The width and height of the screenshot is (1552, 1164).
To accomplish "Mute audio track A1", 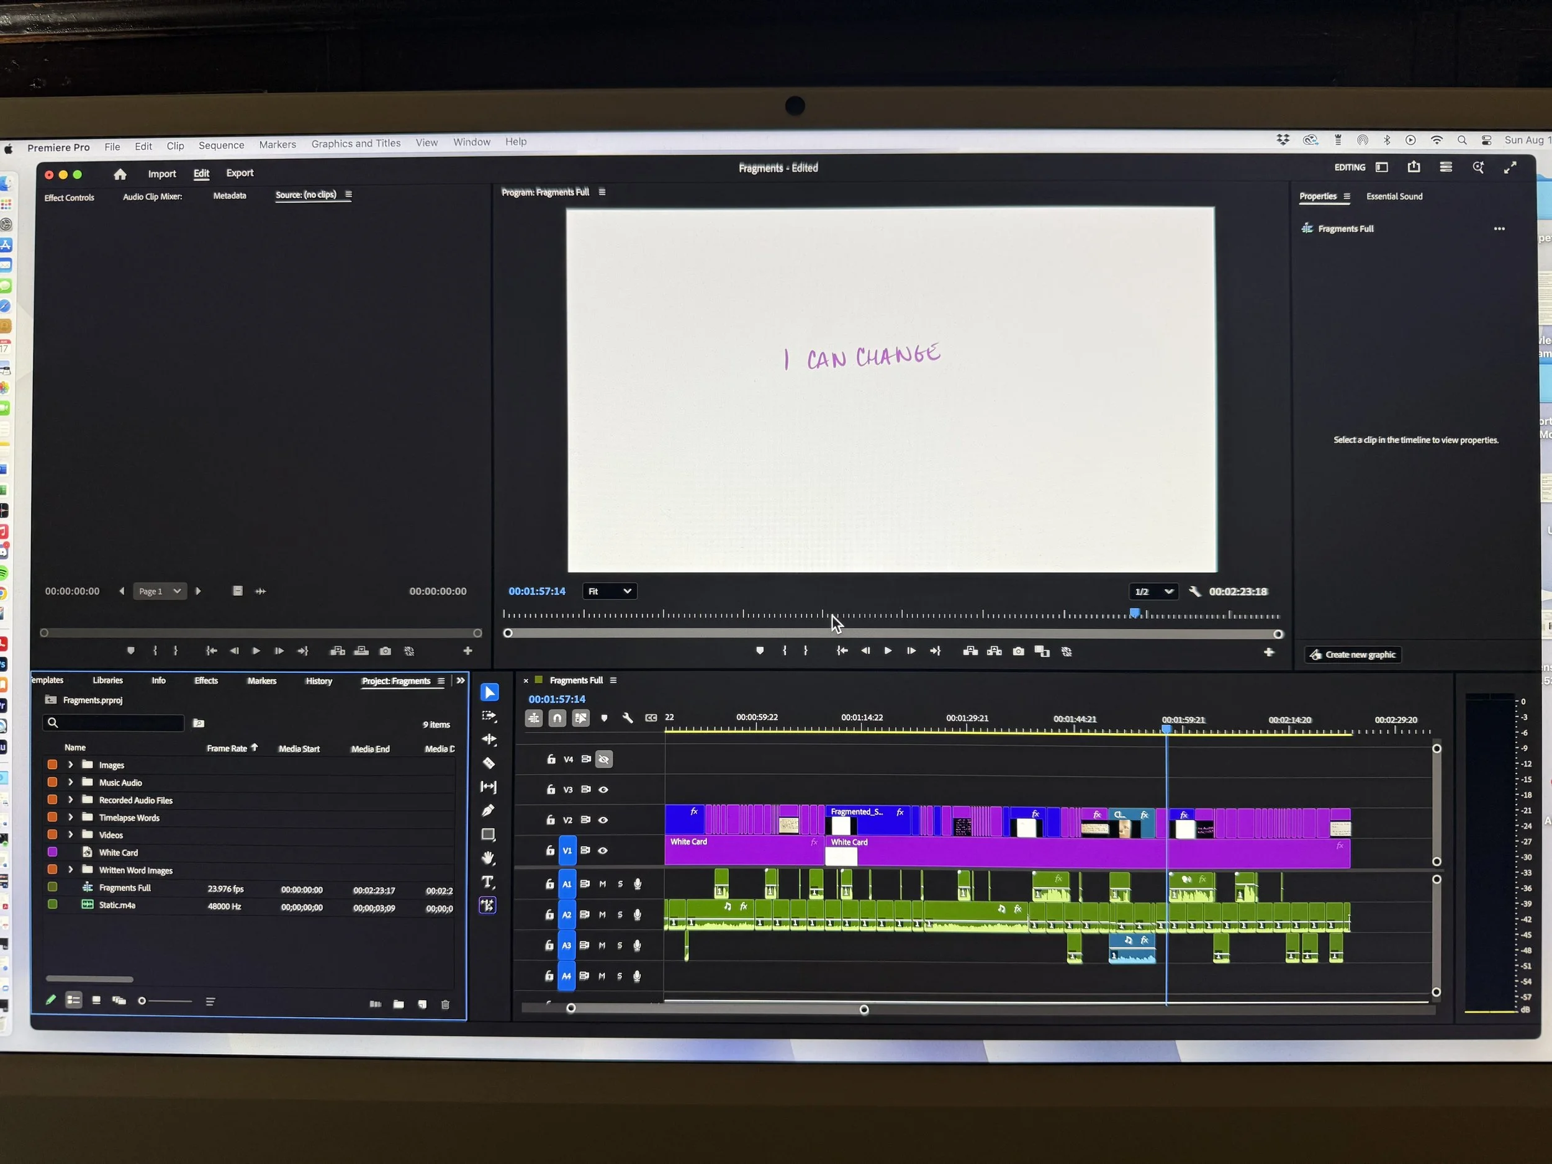I will pos(603,884).
